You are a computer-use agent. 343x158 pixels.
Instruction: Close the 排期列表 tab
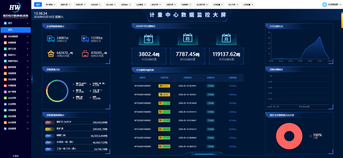pyautogui.click(x=85, y=4)
